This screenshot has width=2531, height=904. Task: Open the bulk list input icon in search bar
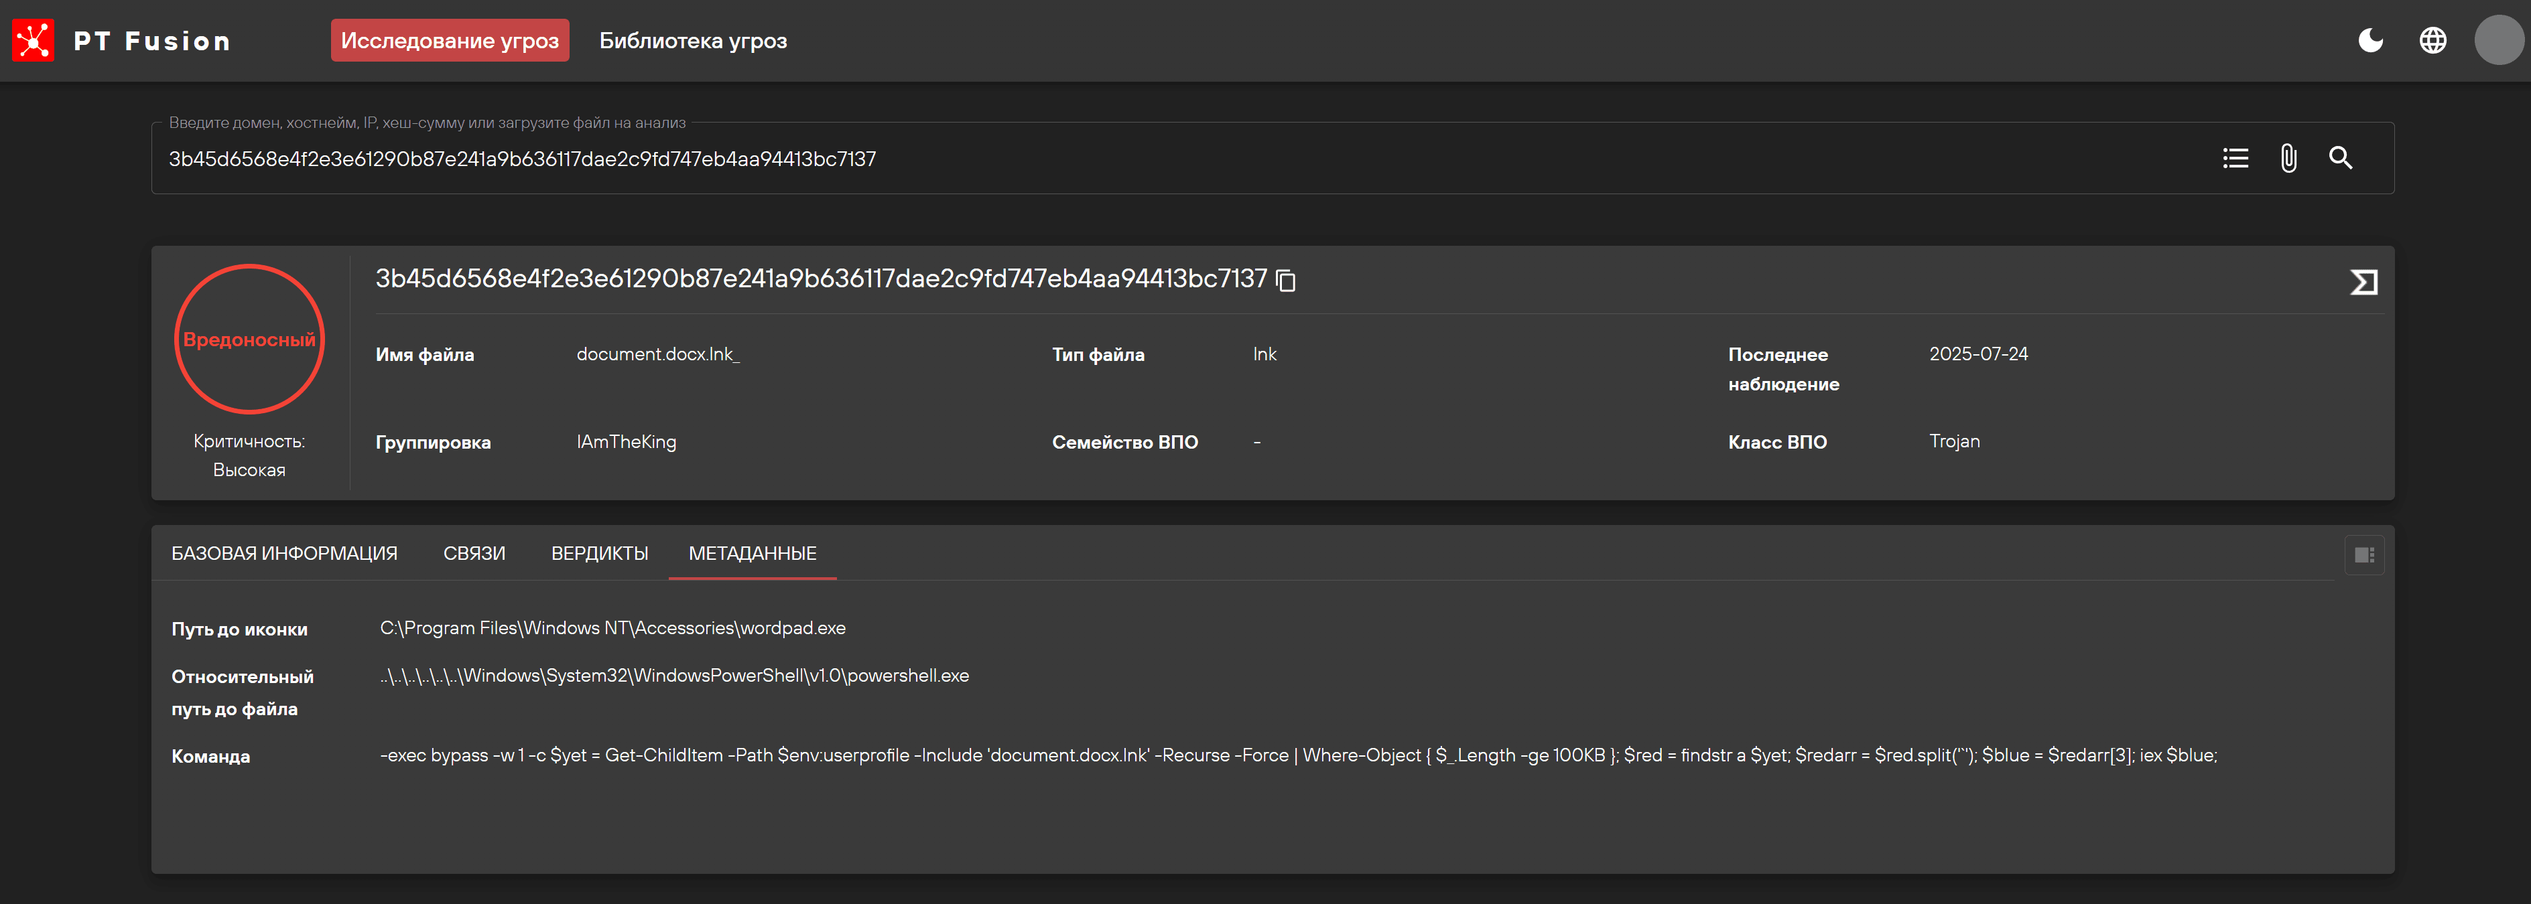2236,158
